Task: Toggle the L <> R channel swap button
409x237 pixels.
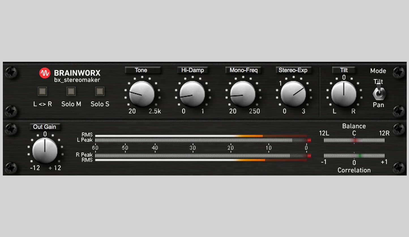Action: coord(42,91)
